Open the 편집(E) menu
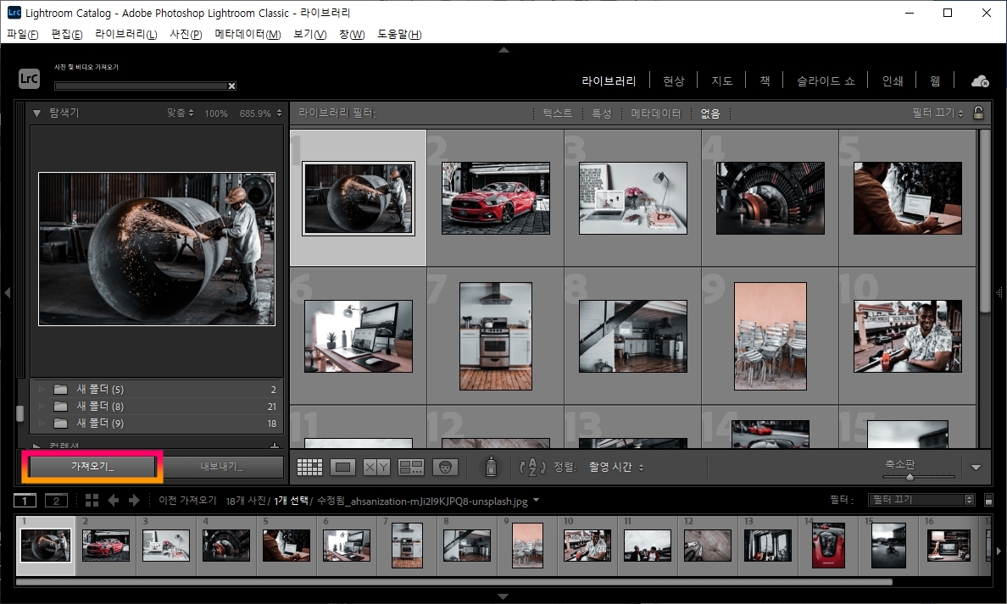Screen dimensions: 1007x604 pos(67,34)
